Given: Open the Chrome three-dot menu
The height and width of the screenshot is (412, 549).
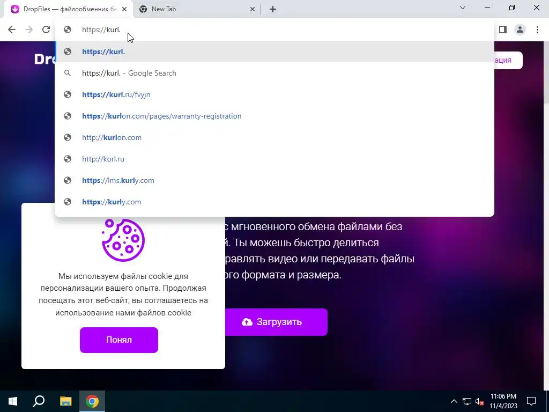Looking at the screenshot, I should (537, 30).
